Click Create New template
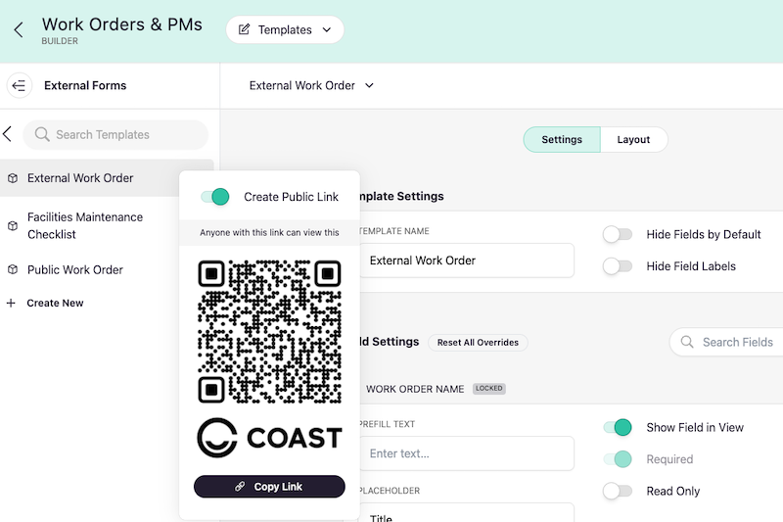 click(55, 303)
